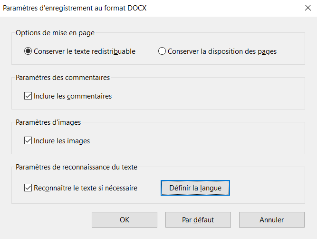317x239 pixels.
Task: Click the Paramètres d'images group heading
Action: (48, 122)
